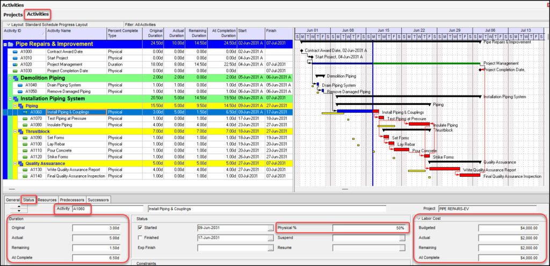Viewport: 550px width, 266px height.
Task: Click the Budgeted labor cost field
Action: [x=508, y=228]
